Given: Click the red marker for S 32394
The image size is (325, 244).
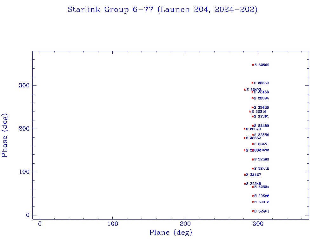Looking at the screenshot, I should pos(252,98).
